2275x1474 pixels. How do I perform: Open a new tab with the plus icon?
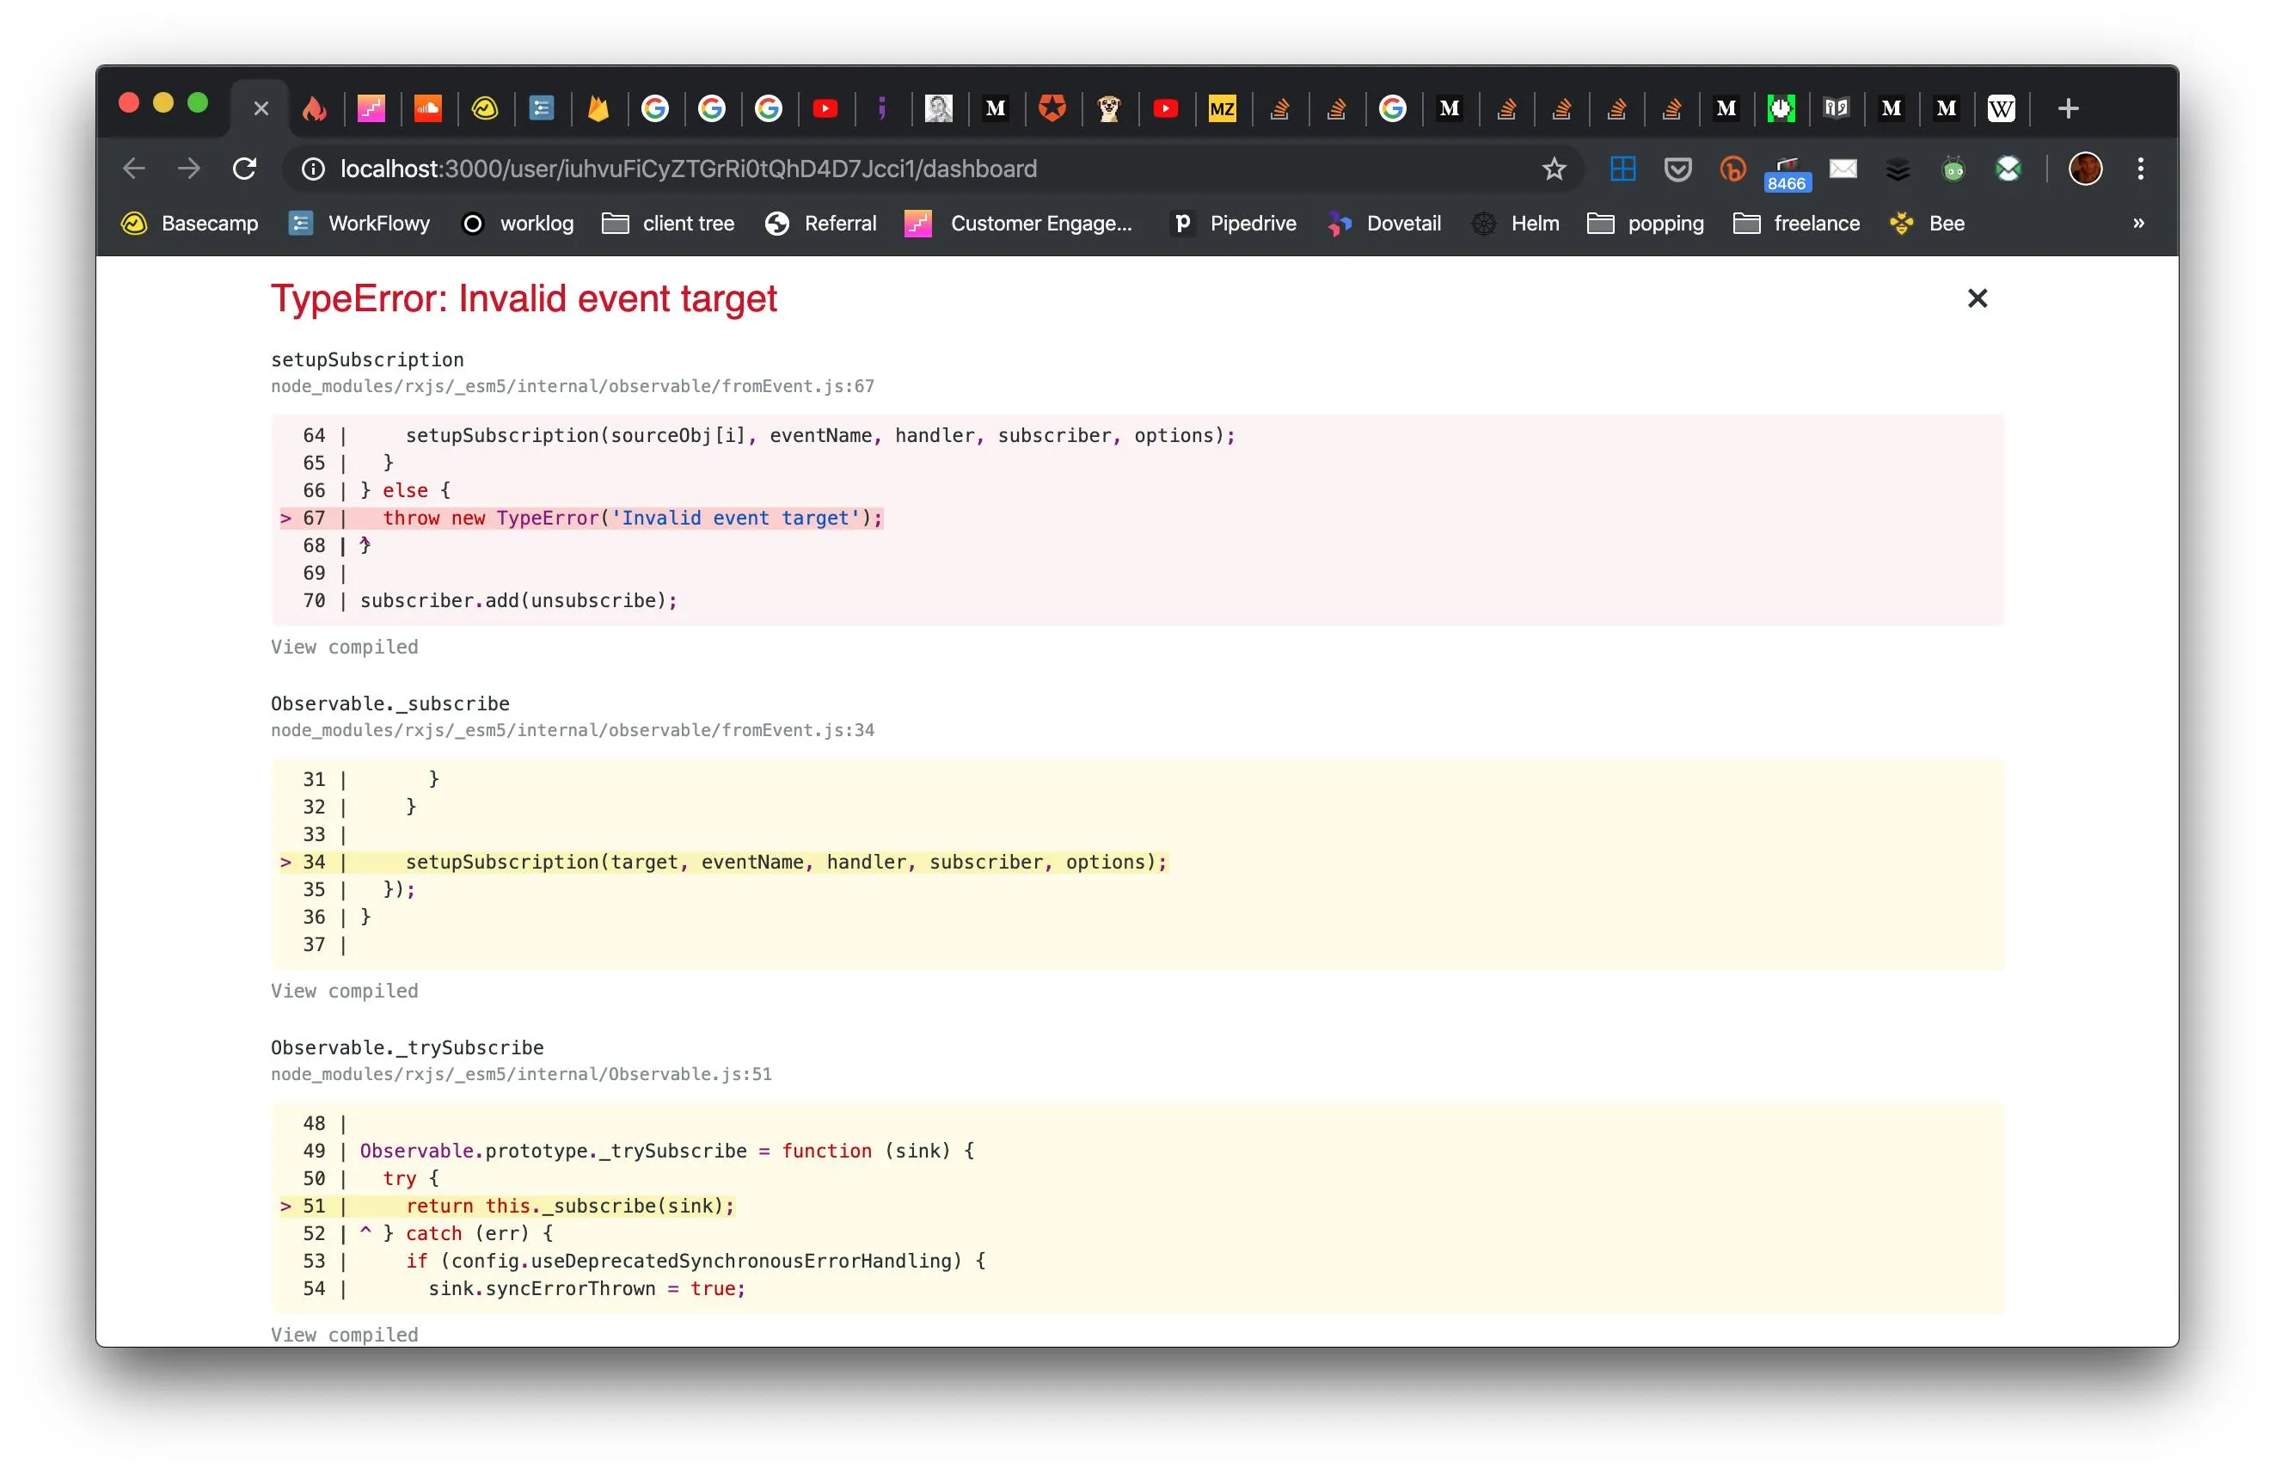[2068, 109]
